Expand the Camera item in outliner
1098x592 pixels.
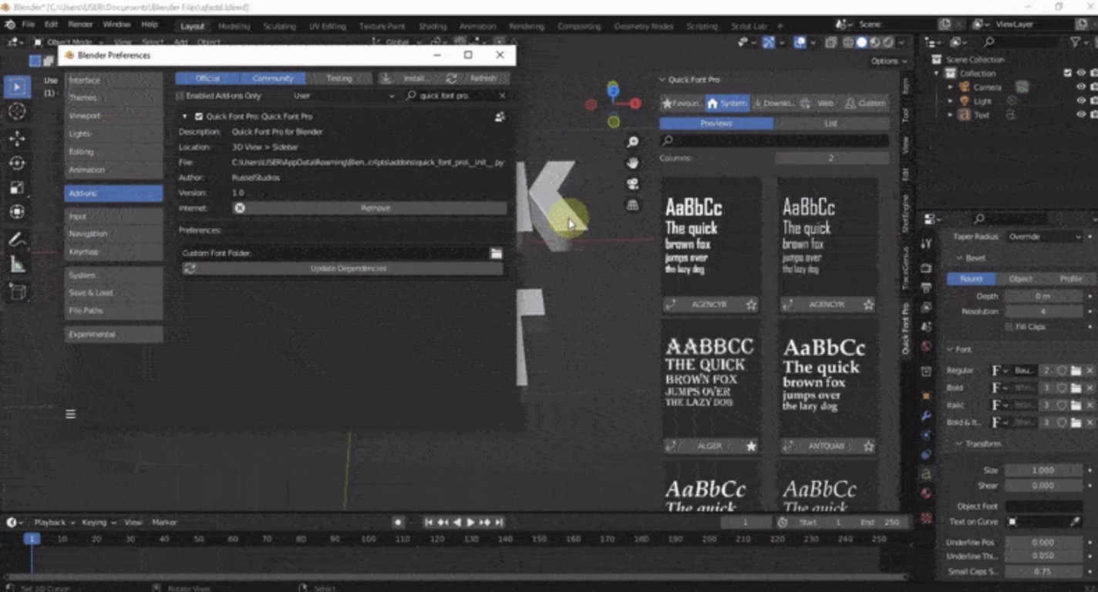click(x=951, y=87)
